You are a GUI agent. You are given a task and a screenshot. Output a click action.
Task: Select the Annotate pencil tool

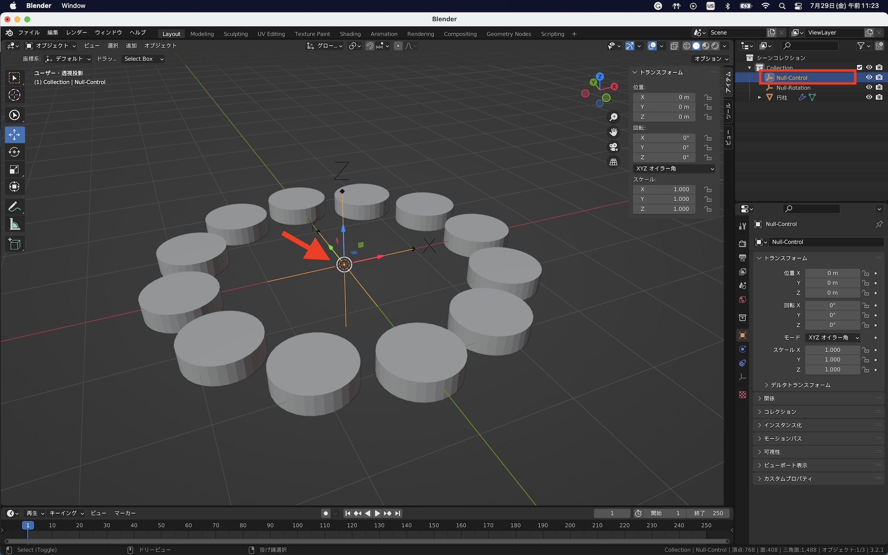[14, 207]
